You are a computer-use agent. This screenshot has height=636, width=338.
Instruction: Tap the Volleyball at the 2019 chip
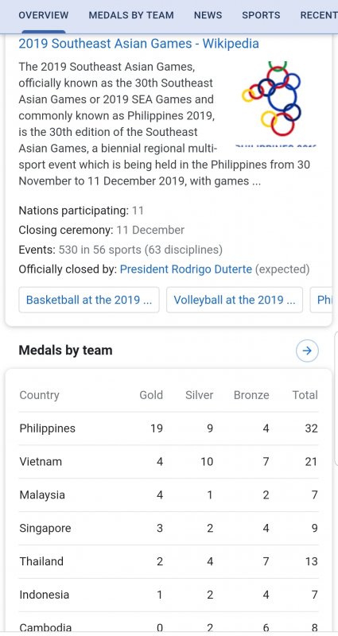235,300
